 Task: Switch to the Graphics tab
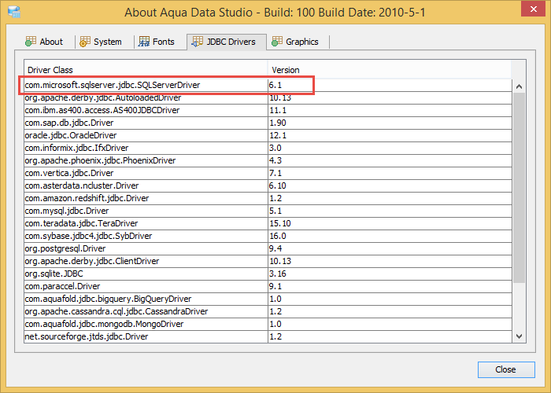coord(295,42)
